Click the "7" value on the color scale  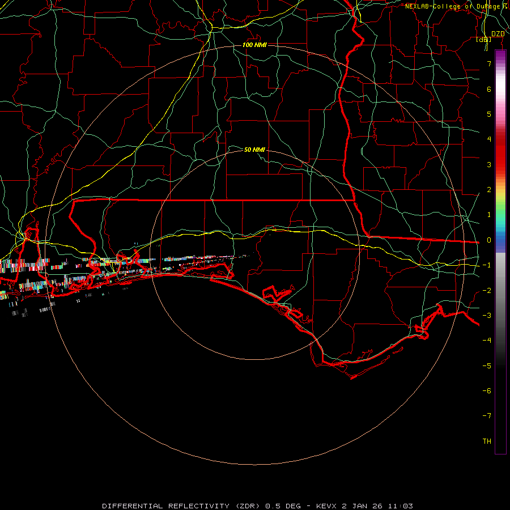tap(489, 63)
